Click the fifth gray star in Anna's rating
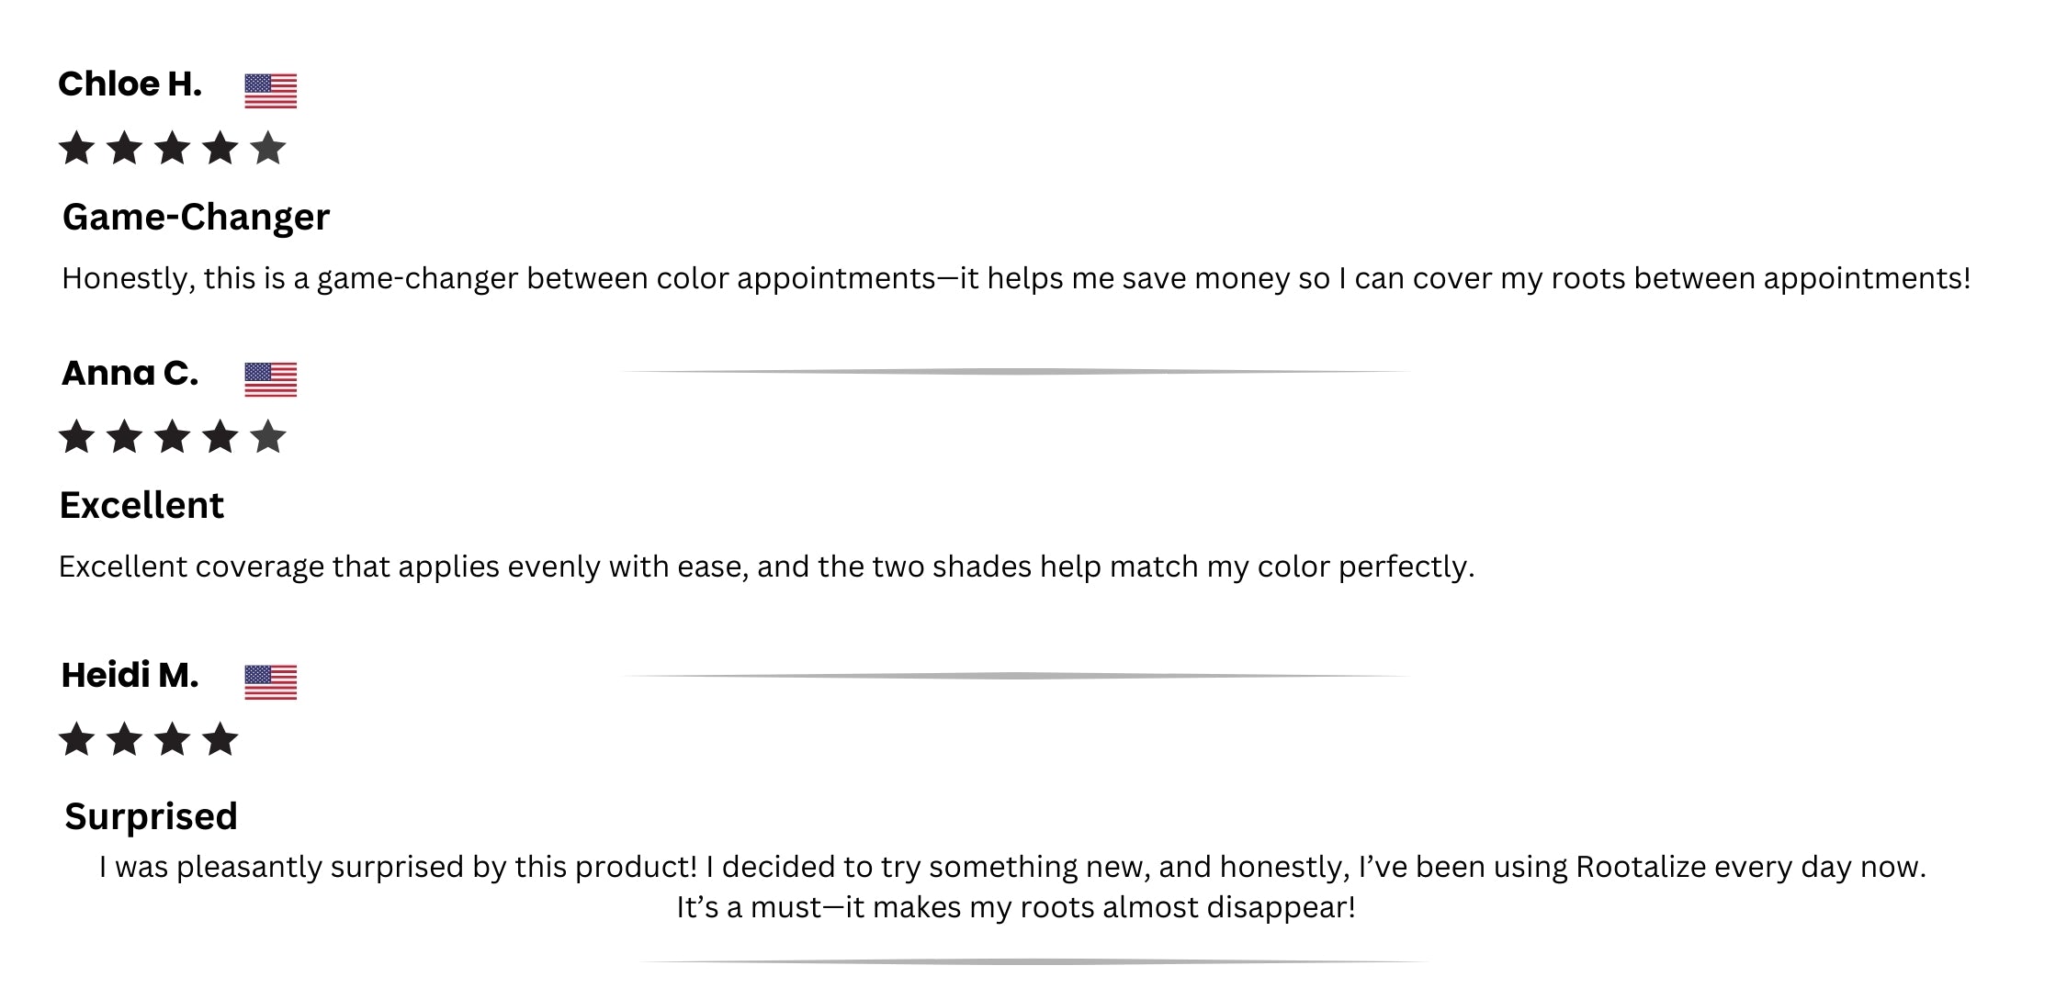Screen dimensions: 2067x988 [268, 437]
